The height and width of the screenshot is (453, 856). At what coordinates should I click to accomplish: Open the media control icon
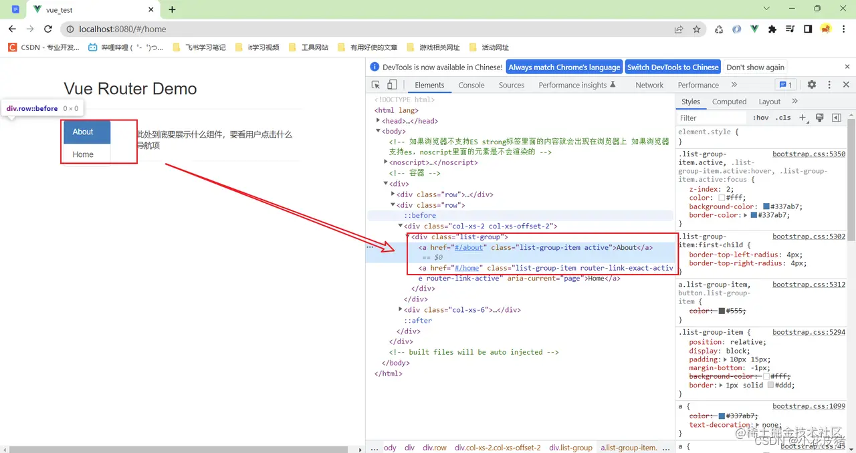pyautogui.click(x=790, y=29)
